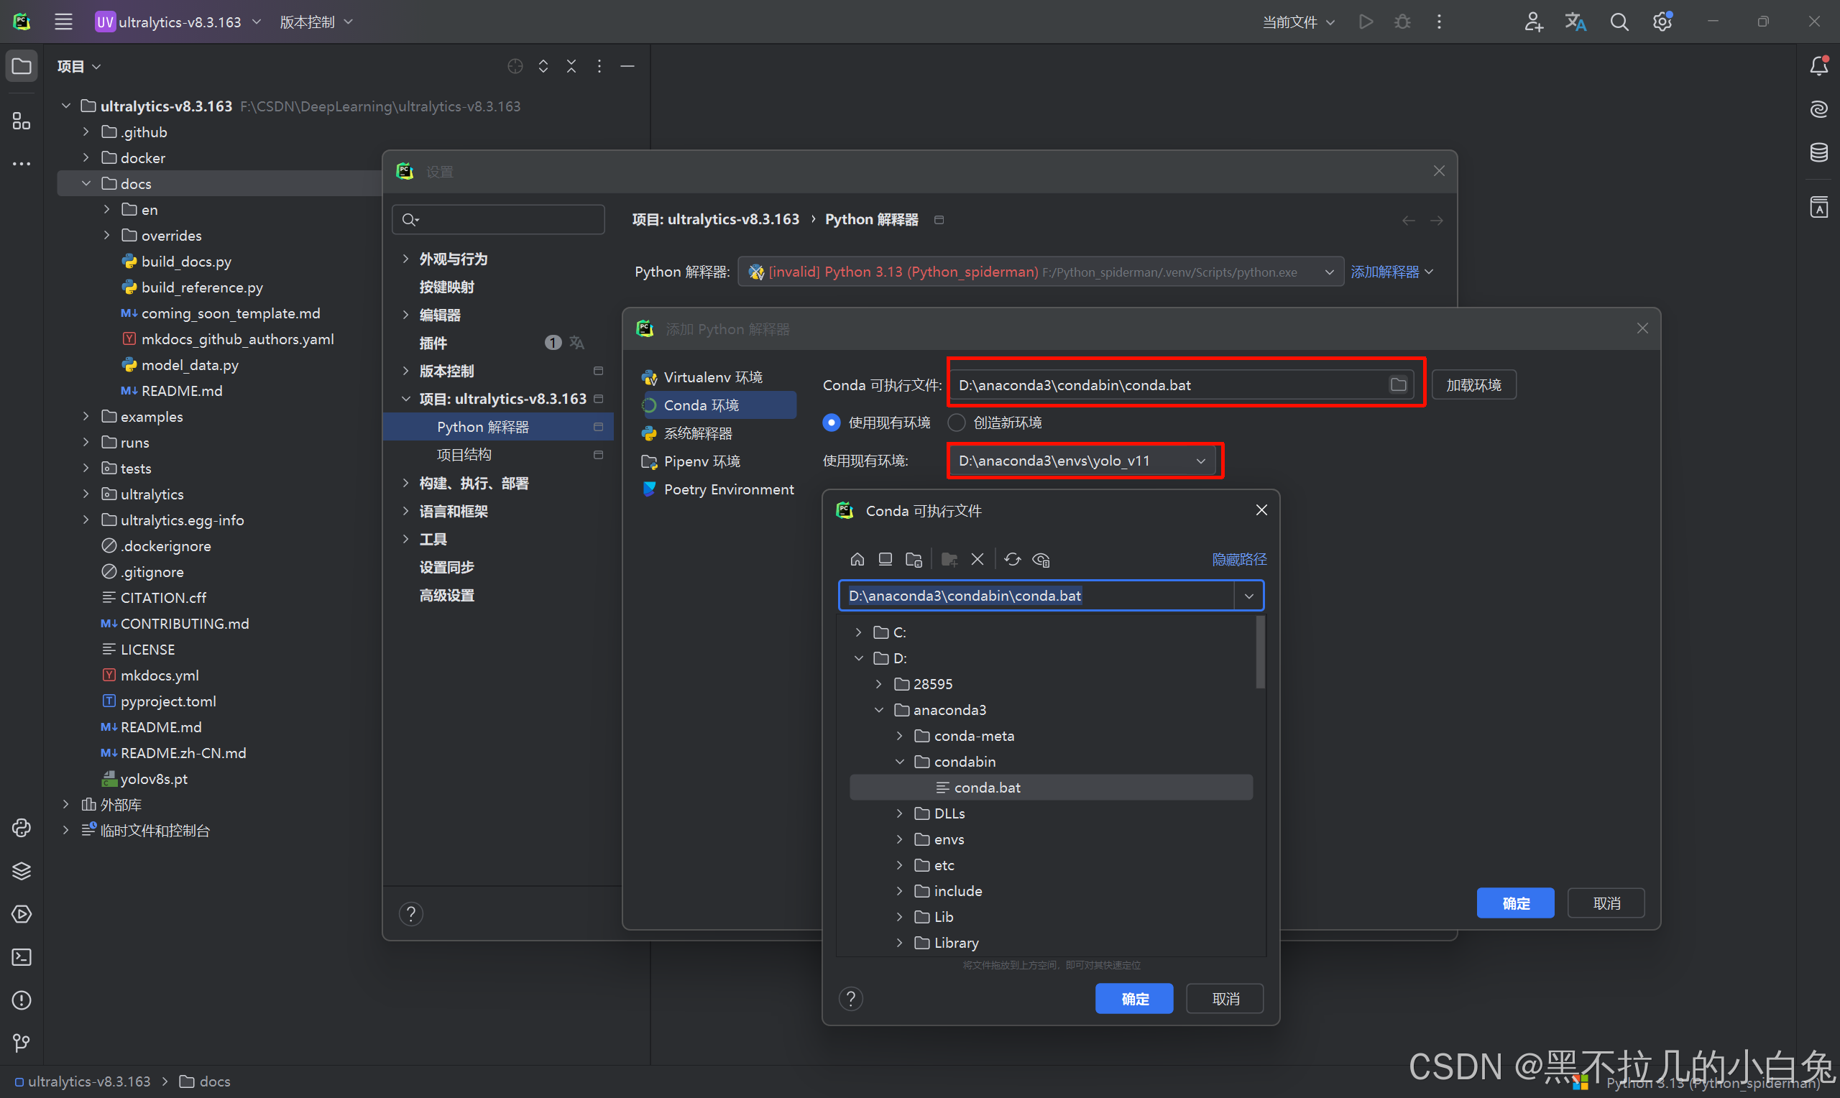Open the Python Console tool window icon
Image resolution: width=1840 pixels, height=1098 pixels.
click(x=22, y=827)
